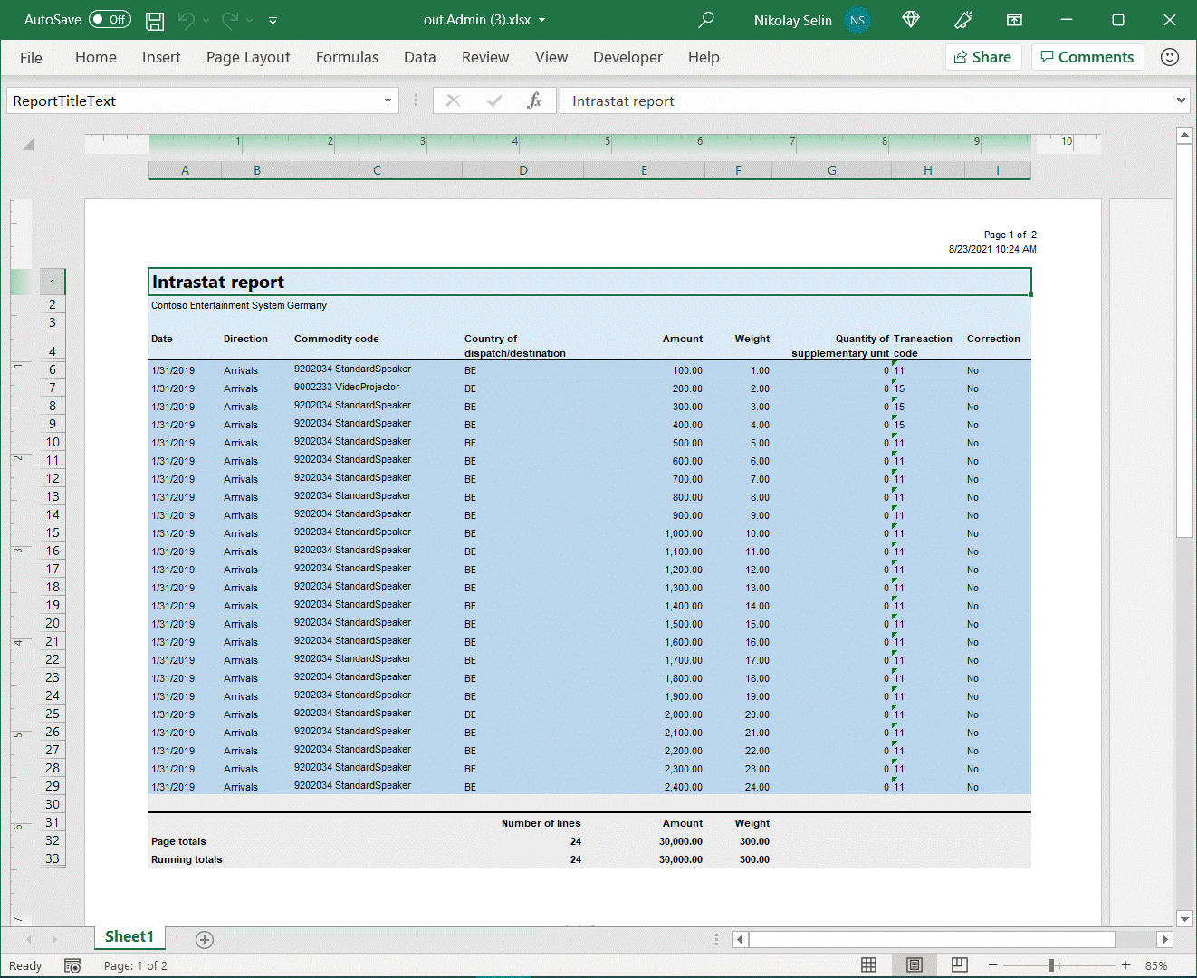Select the column D header
The image size is (1197, 978).
pyautogui.click(x=522, y=170)
